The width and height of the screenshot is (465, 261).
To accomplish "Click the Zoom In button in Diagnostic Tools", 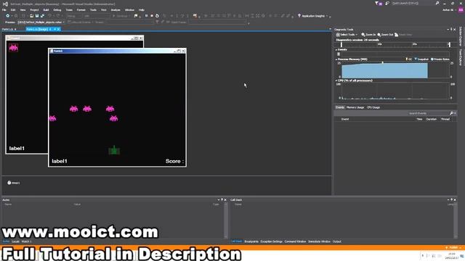I will coord(368,35).
